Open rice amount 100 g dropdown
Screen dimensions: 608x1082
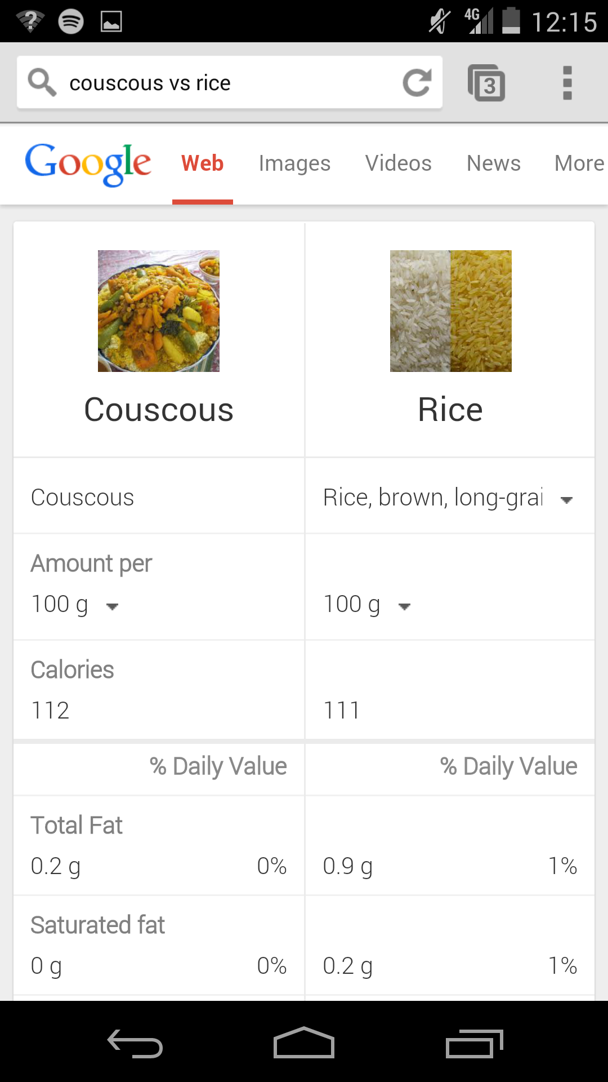point(404,606)
